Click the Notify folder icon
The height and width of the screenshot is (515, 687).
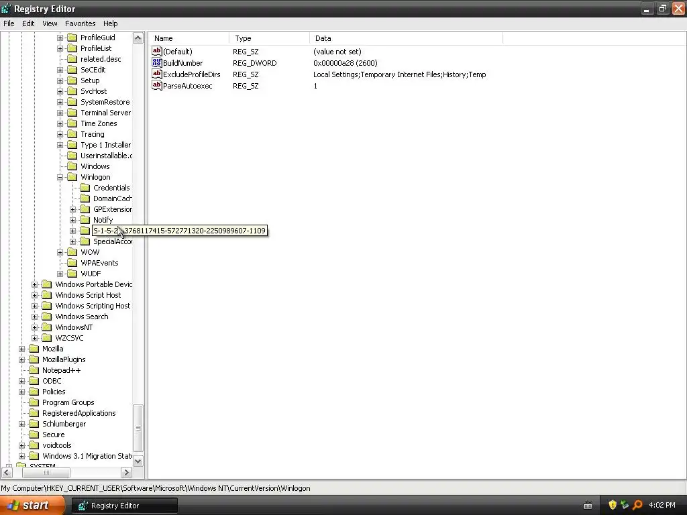85,220
